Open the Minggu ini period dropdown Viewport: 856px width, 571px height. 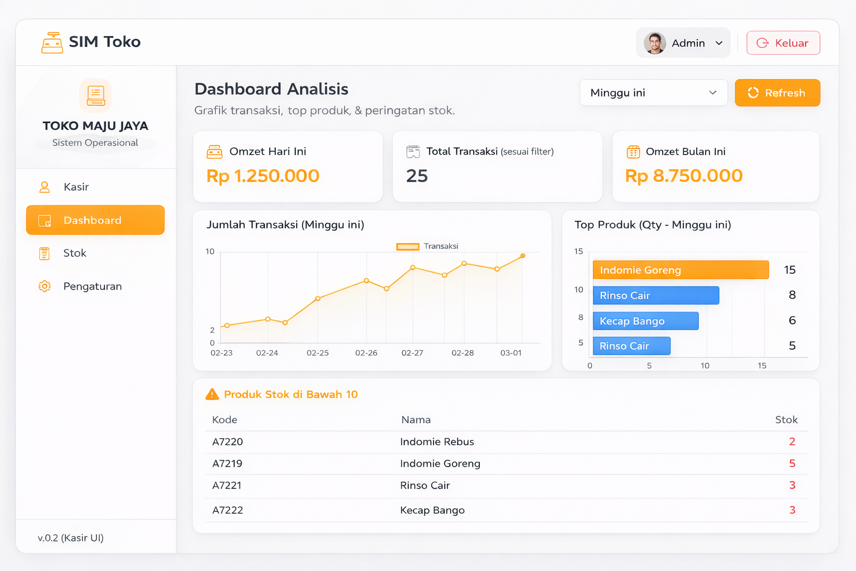653,93
